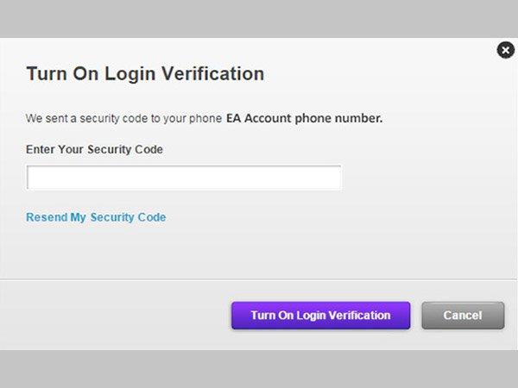Select the bold EA Account phone number text

304,118
